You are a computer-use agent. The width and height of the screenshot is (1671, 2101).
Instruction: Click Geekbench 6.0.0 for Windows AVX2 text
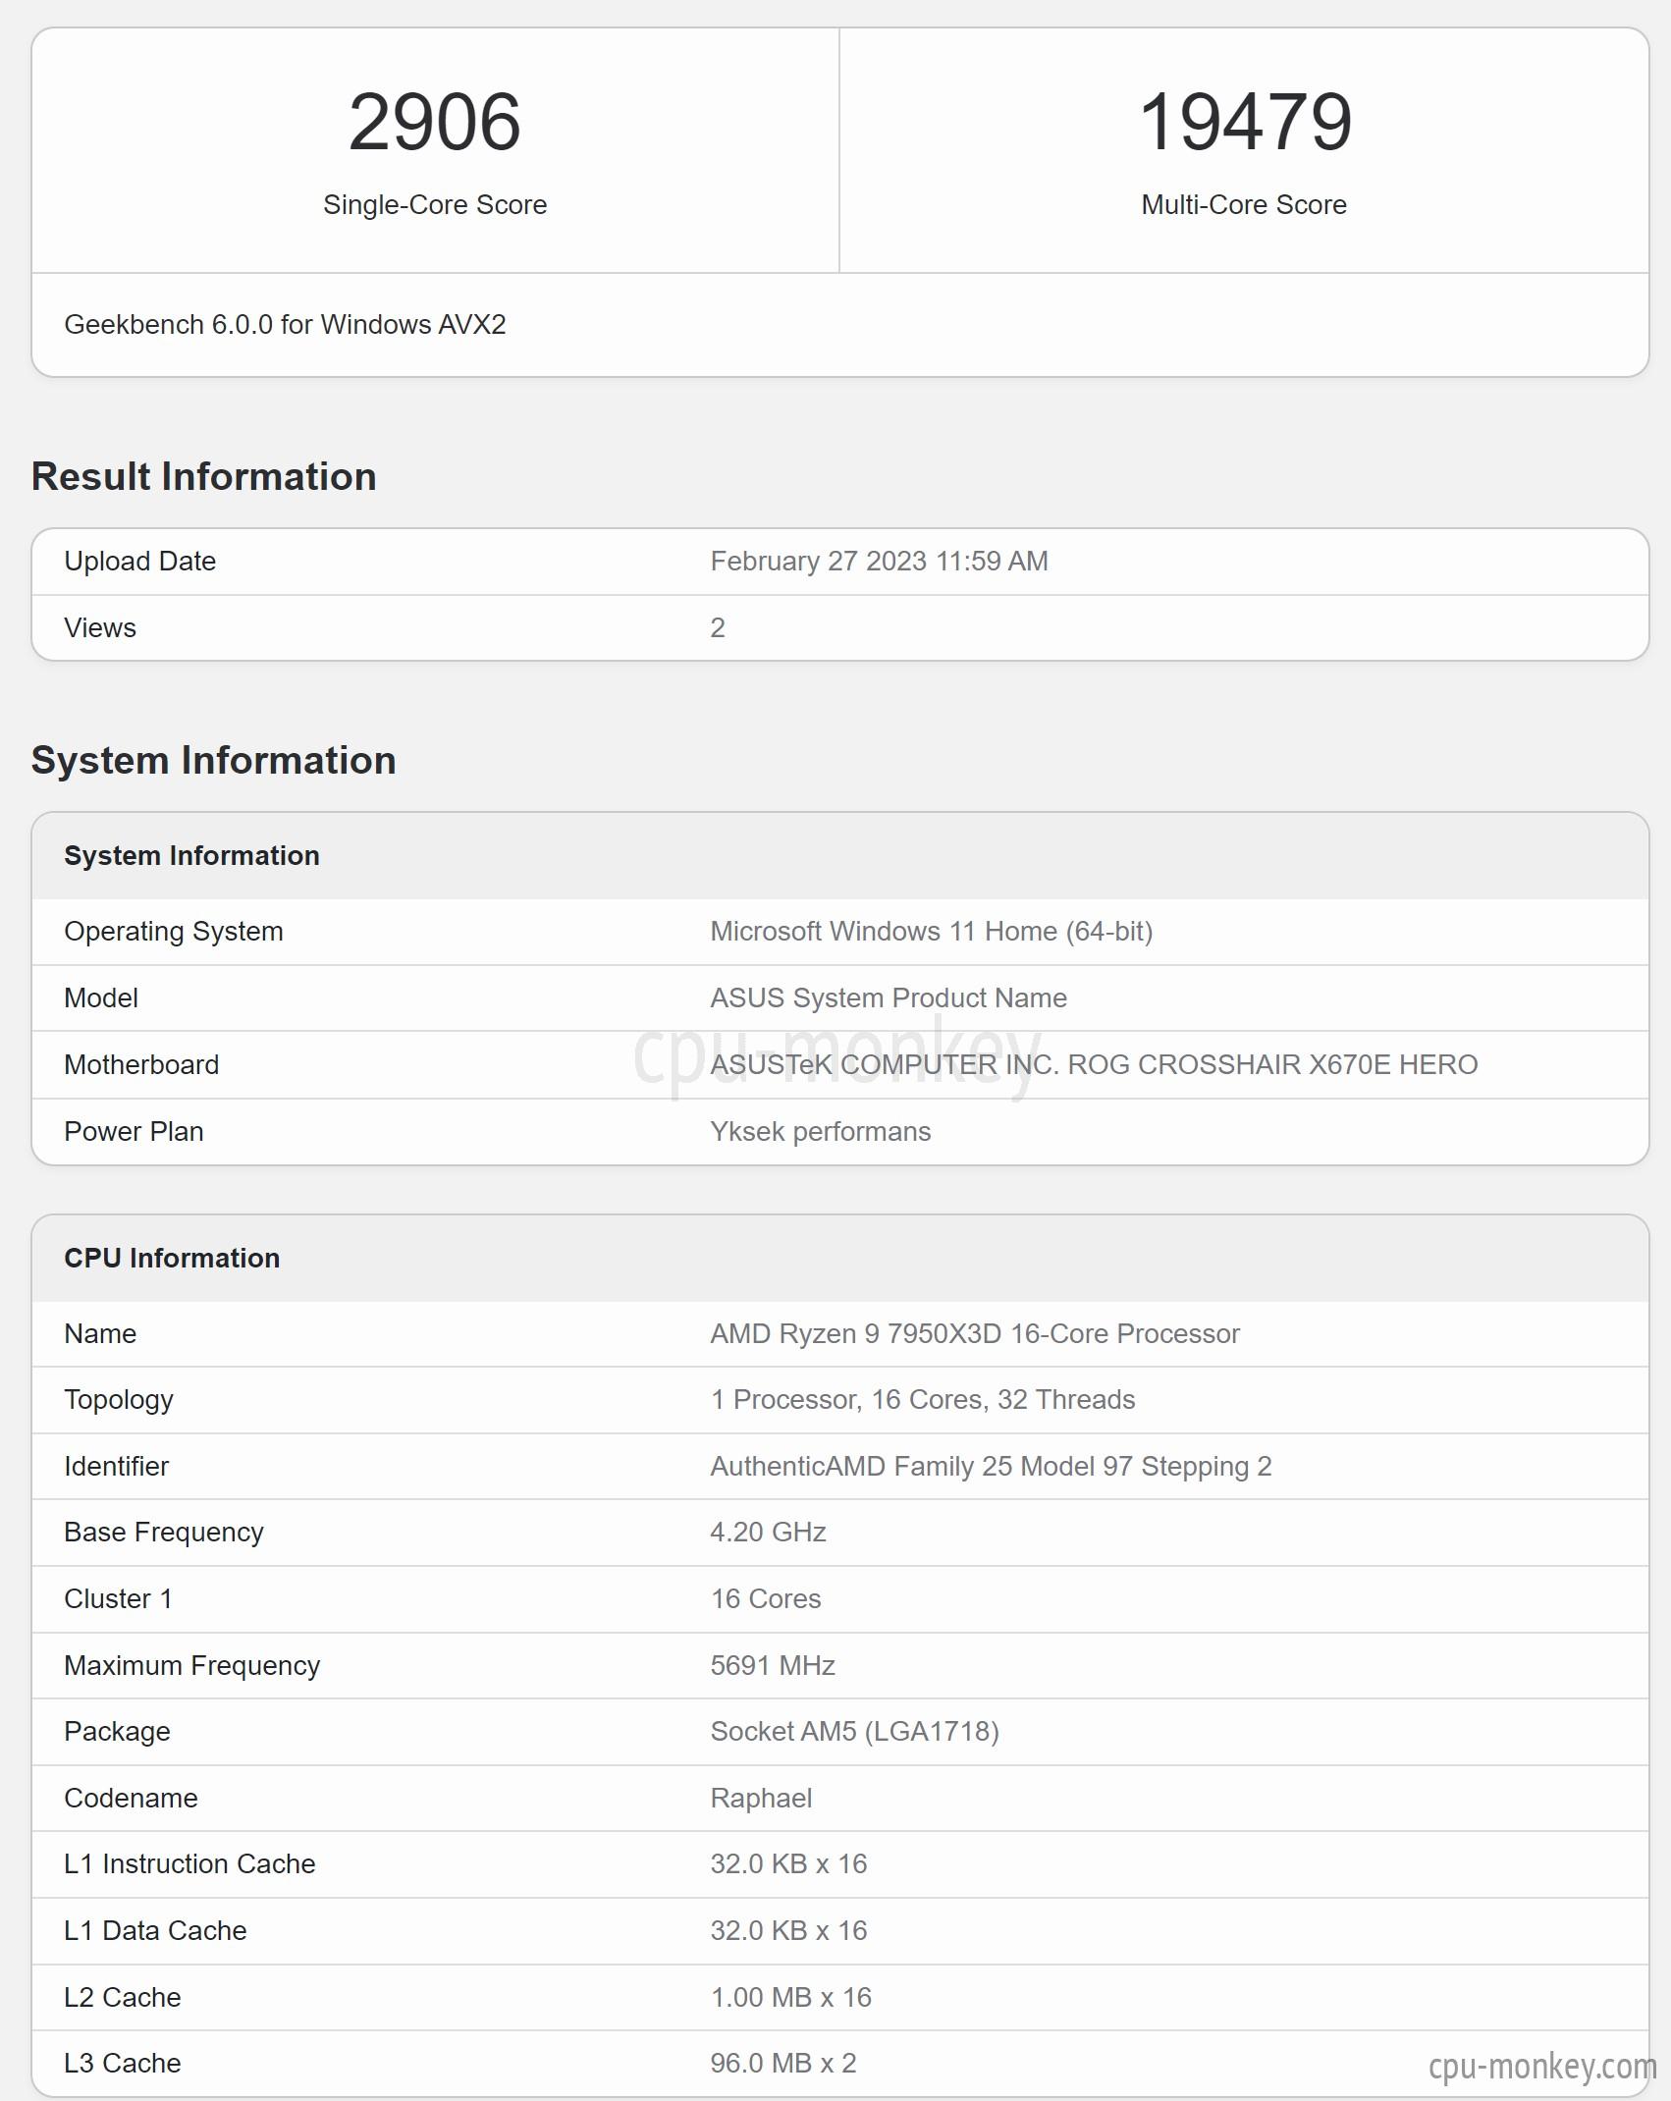285,324
